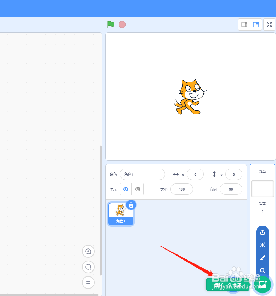Click the Scratch cat on the stage

pyautogui.click(x=190, y=97)
